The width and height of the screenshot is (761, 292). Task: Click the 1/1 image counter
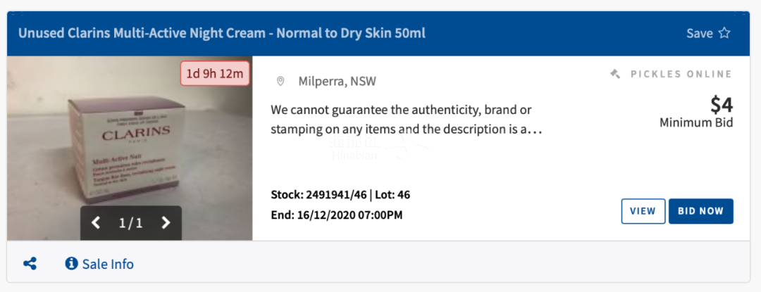131,223
